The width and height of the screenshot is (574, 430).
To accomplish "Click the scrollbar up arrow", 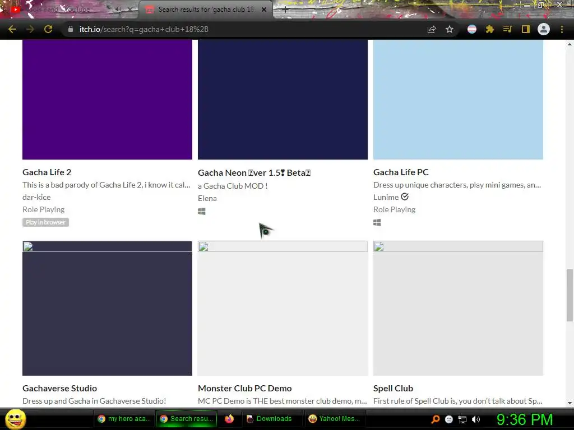I will pyautogui.click(x=570, y=44).
